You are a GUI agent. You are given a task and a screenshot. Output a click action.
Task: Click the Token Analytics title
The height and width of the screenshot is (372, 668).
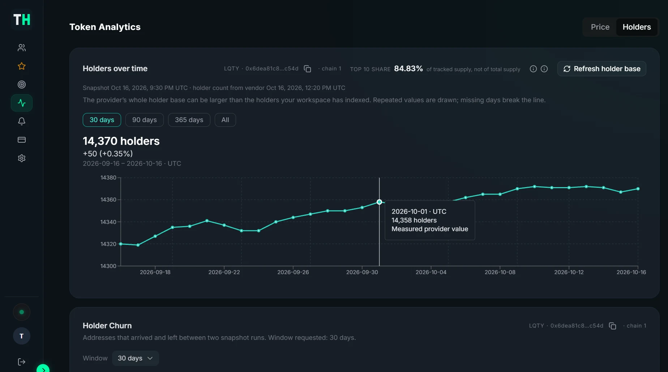pos(105,27)
